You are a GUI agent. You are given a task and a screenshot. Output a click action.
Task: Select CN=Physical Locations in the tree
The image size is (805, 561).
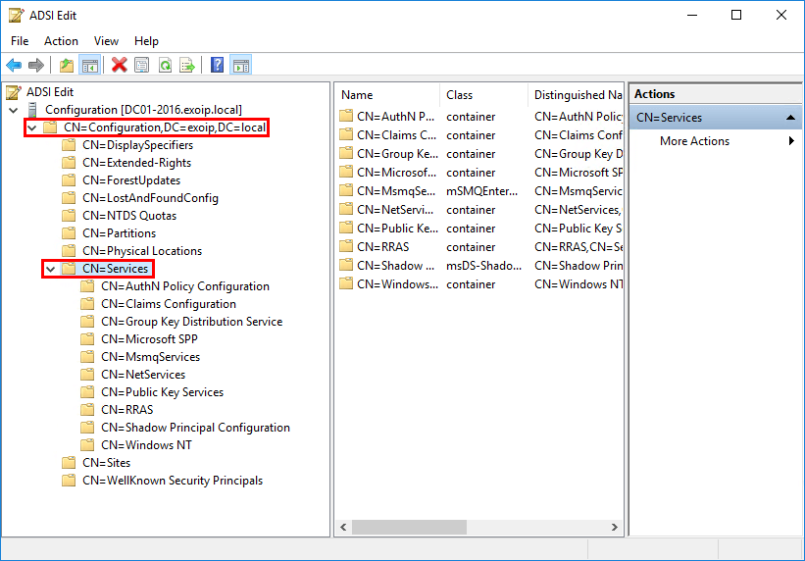tap(142, 251)
